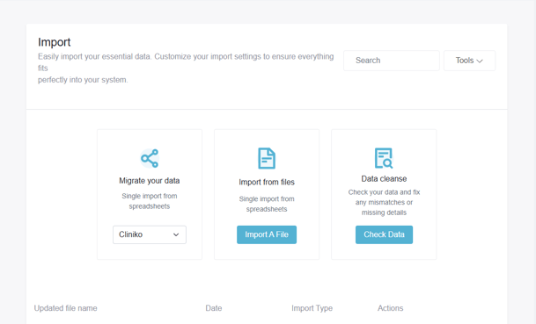
Task: Click the Migrate your data card title
Action: pyautogui.click(x=150, y=181)
